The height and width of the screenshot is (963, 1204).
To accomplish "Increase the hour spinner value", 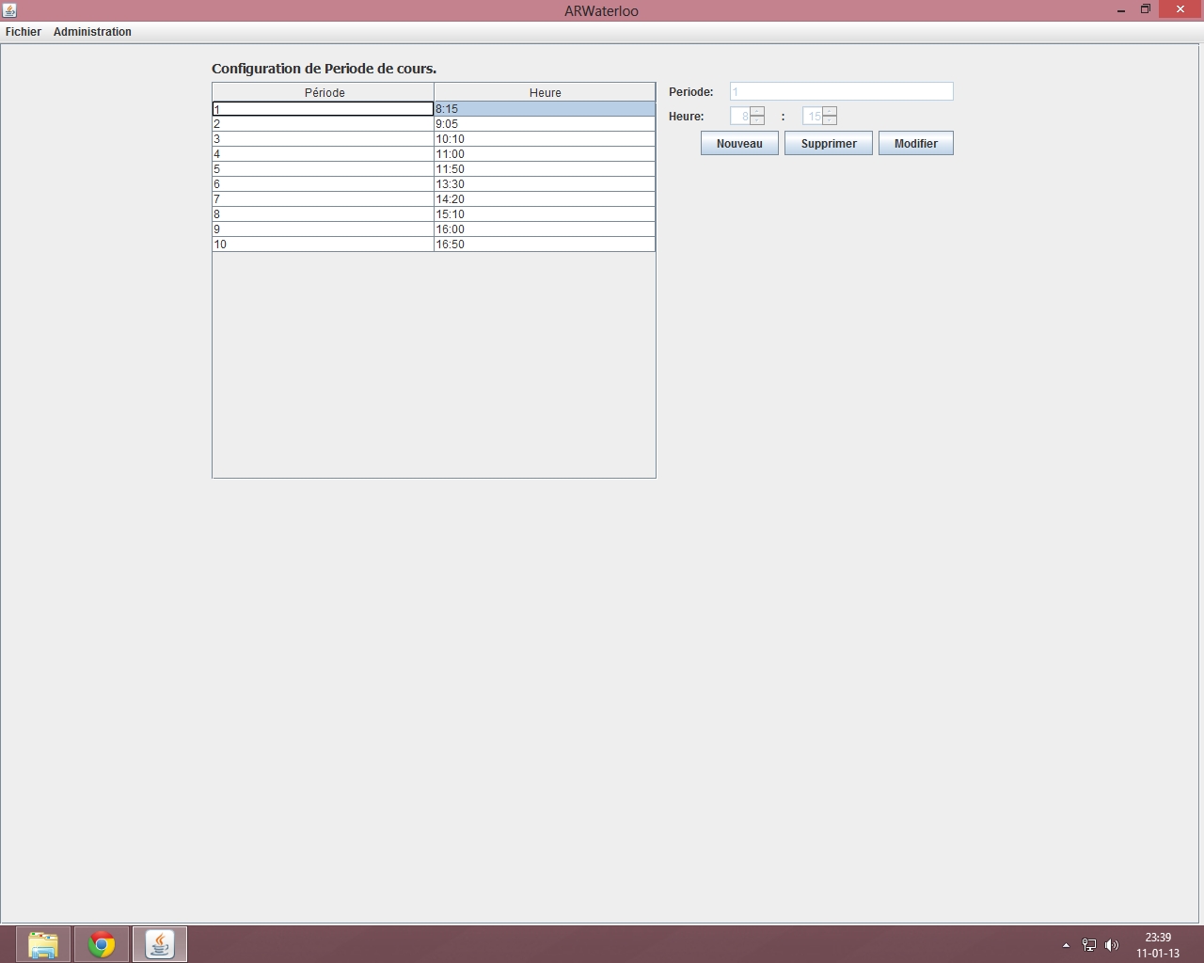I will [757, 112].
